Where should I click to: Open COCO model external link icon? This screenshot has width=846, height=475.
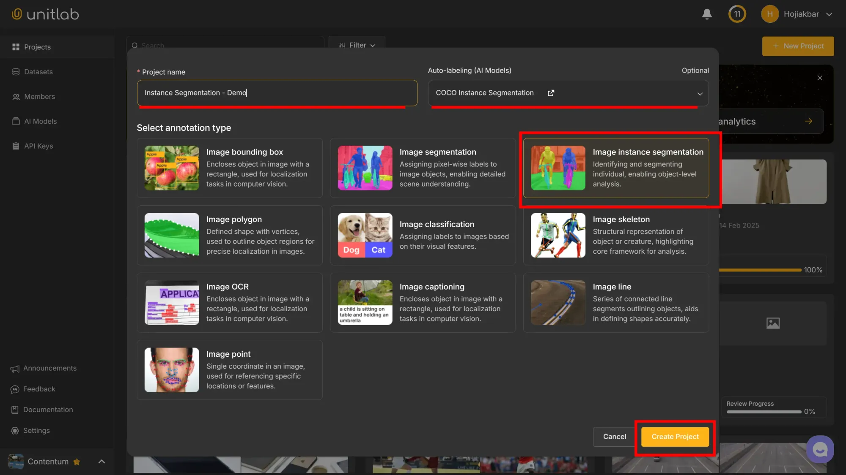point(551,92)
